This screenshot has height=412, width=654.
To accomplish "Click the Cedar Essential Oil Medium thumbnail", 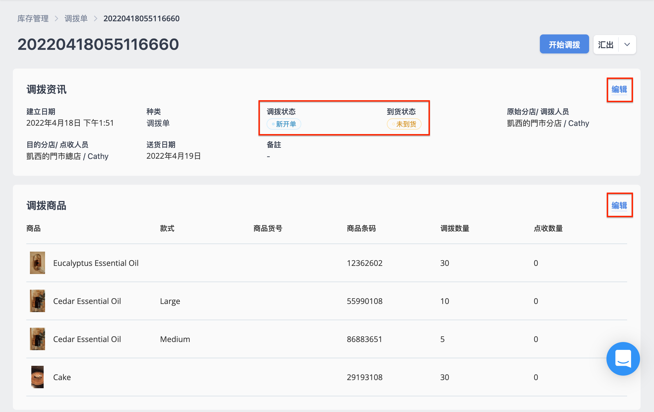I will coord(37,339).
